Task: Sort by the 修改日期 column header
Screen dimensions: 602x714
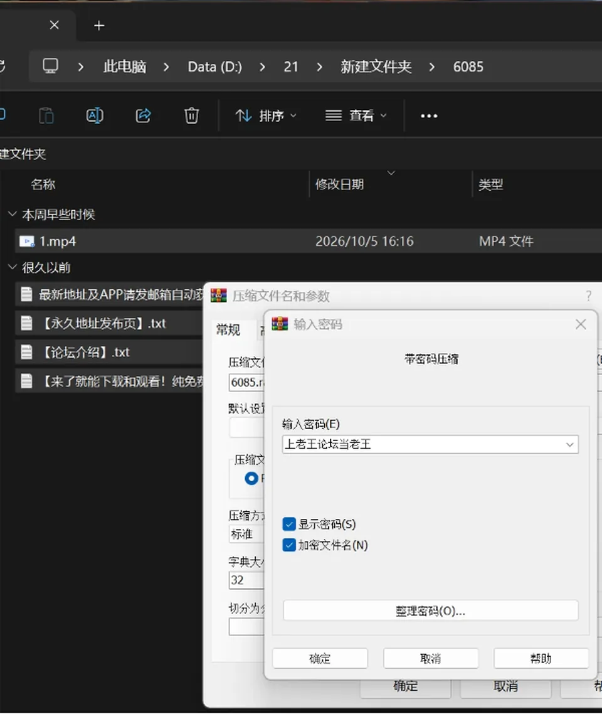Action: [339, 184]
